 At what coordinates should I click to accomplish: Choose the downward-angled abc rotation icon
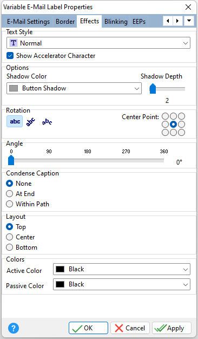tap(47, 122)
